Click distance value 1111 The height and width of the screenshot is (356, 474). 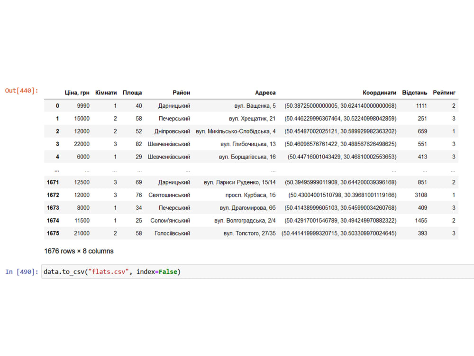click(421, 106)
